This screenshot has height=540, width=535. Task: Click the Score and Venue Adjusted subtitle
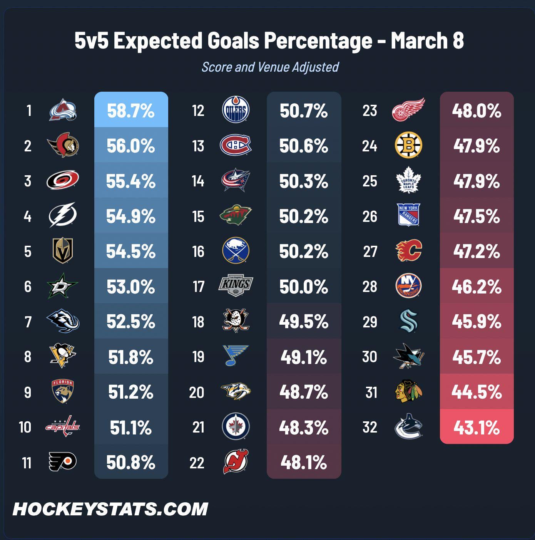coord(270,67)
